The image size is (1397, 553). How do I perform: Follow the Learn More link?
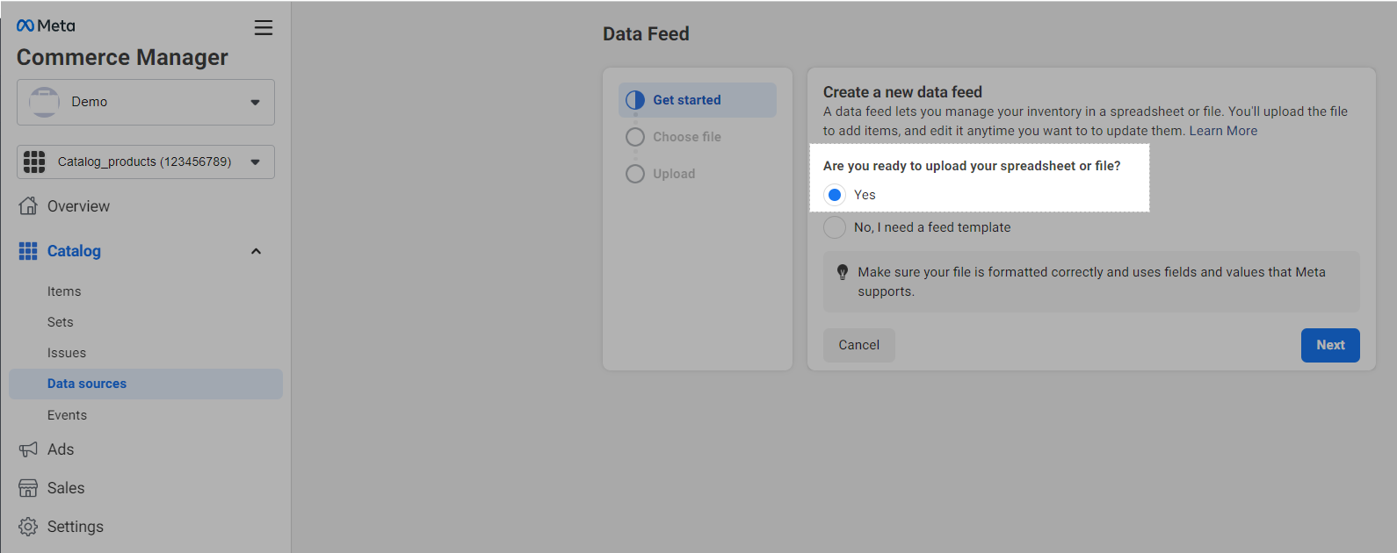[1223, 131]
